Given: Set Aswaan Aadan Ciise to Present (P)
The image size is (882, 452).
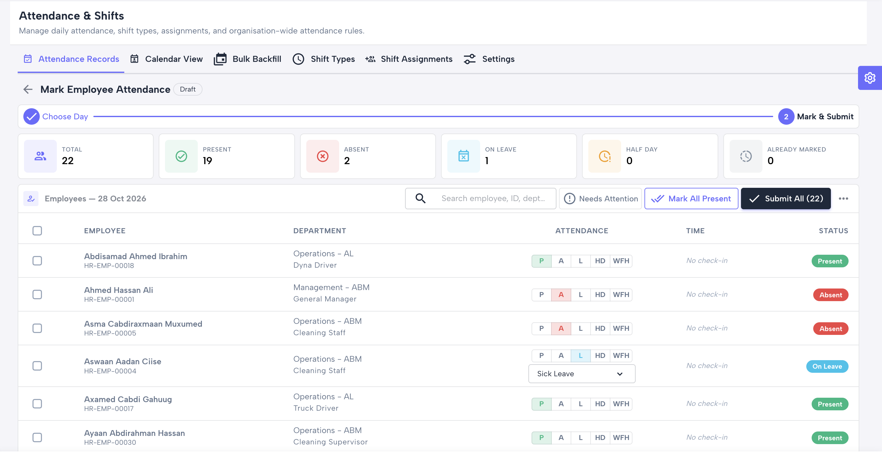Looking at the screenshot, I should [x=541, y=356].
